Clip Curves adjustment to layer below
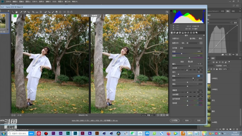This screenshot has width=242, height=136. (x=223, y=55)
